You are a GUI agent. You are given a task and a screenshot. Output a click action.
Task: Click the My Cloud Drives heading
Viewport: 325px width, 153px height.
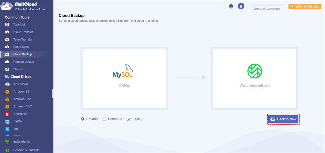point(18,77)
